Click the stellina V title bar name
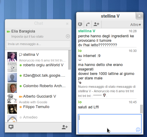This screenshot has width=147, height=137. click(x=110, y=16)
